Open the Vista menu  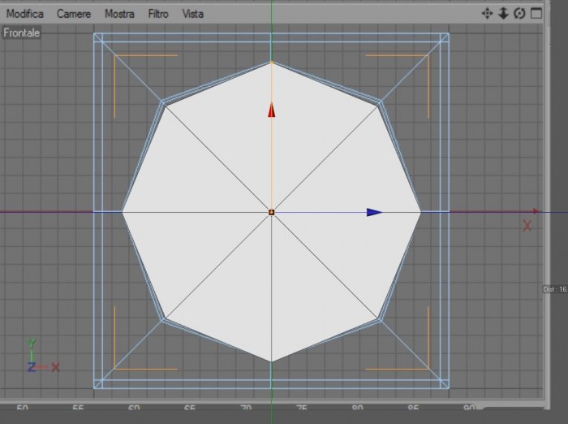click(x=193, y=14)
